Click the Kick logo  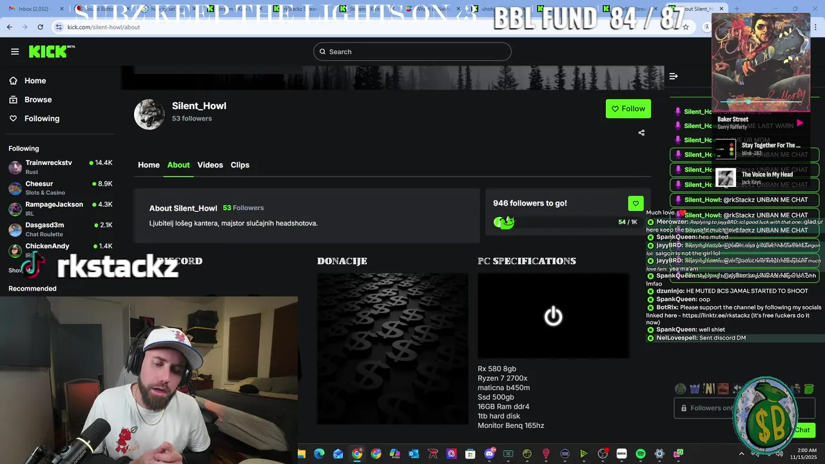click(52, 52)
